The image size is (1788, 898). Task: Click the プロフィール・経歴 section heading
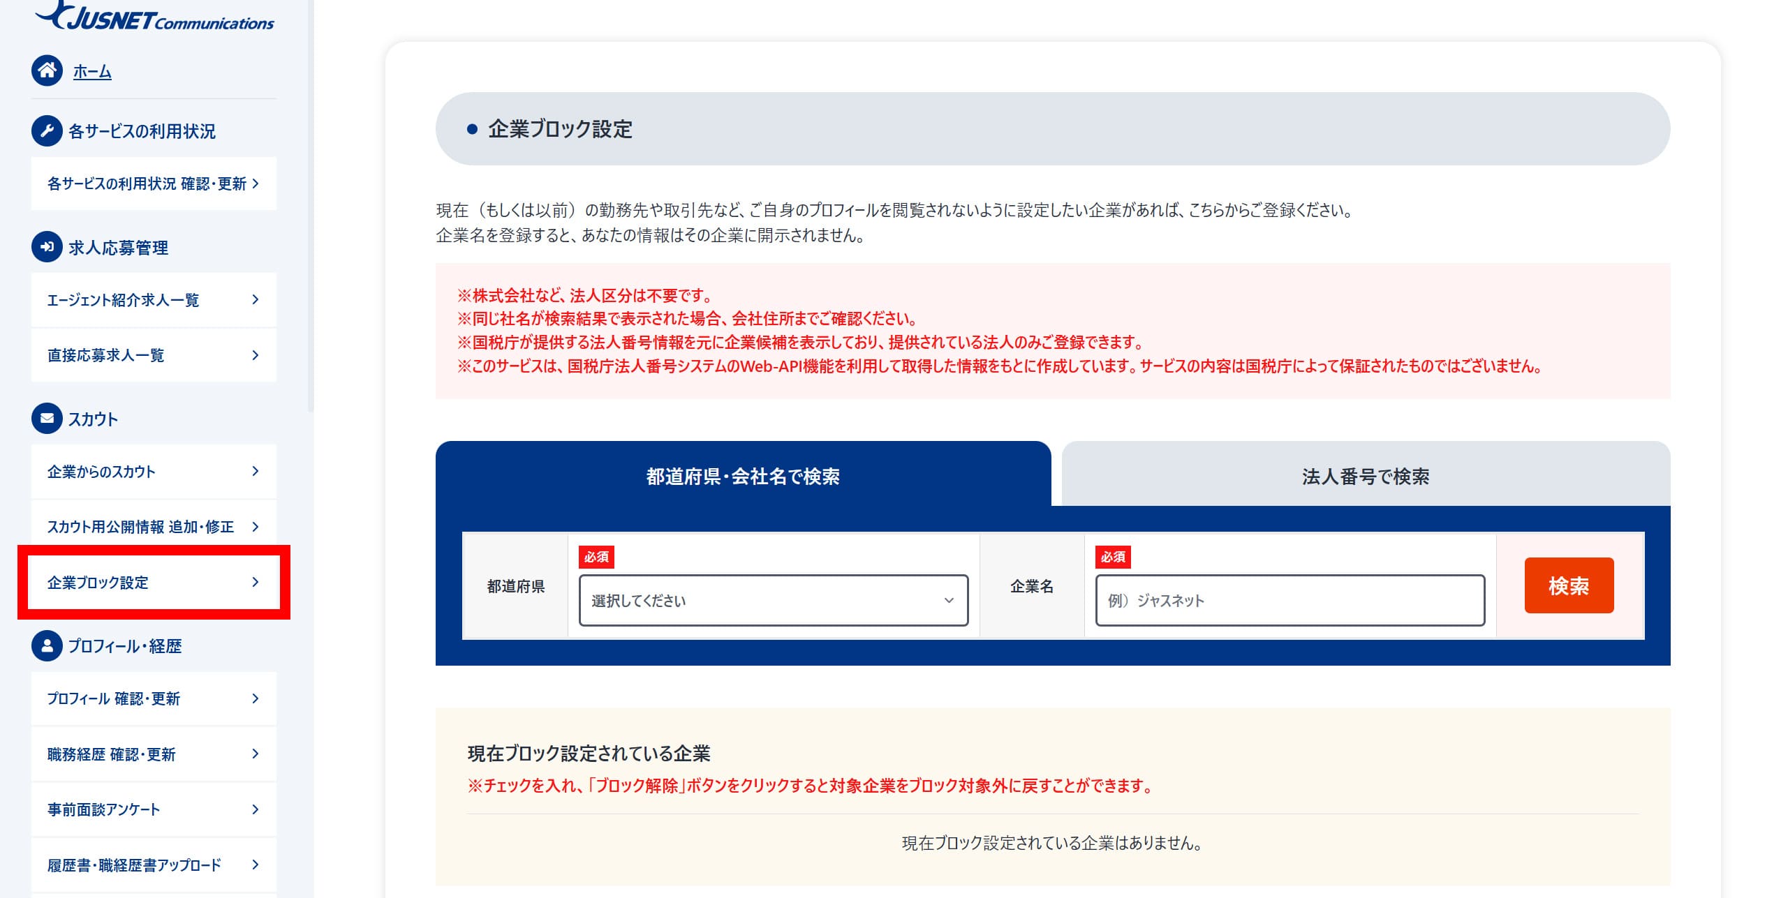124,646
